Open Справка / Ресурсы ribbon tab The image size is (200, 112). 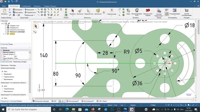pos(50,6)
